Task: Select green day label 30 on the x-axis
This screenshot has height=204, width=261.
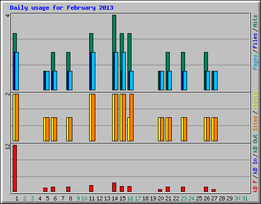Action: coord(237,198)
